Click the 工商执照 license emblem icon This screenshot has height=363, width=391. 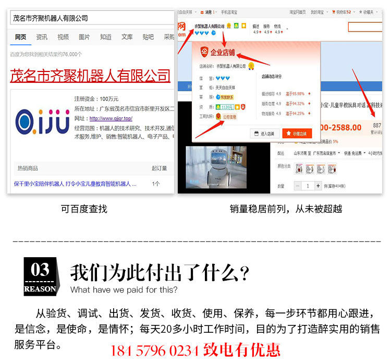pyautogui.click(x=218, y=116)
